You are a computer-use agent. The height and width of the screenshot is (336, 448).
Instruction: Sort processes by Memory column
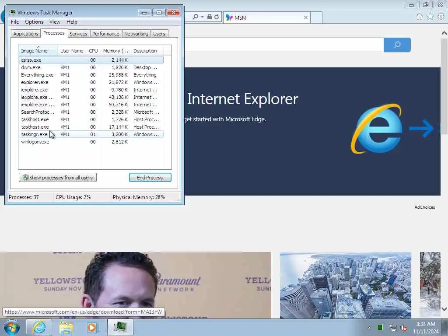(115, 51)
